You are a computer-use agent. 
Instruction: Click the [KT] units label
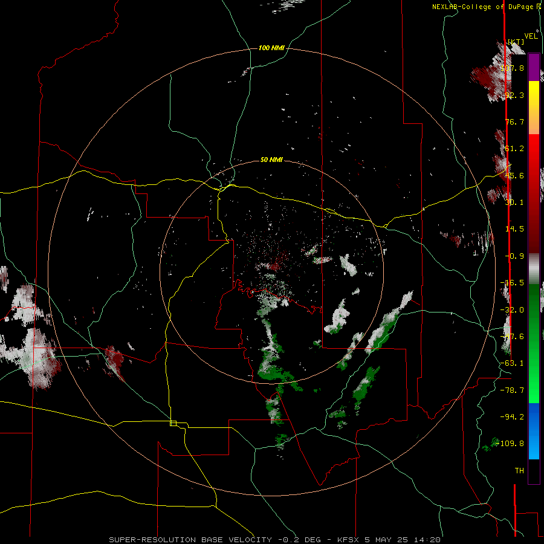pos(516,42)
